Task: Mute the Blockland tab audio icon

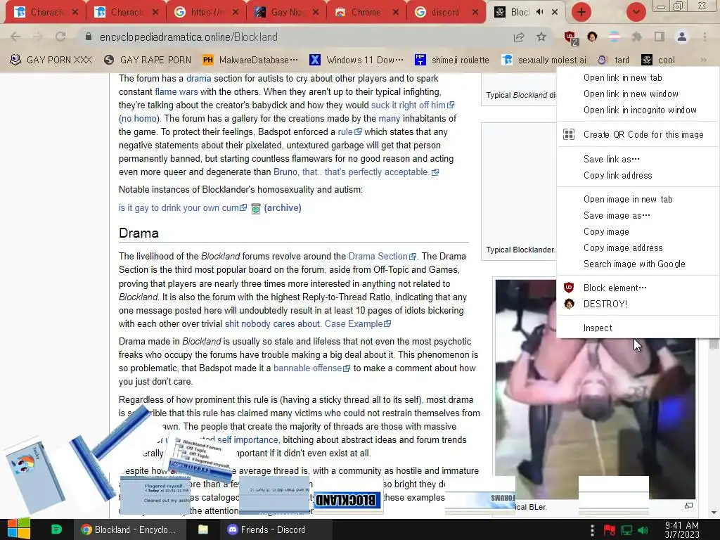Action: pos(540,12)
